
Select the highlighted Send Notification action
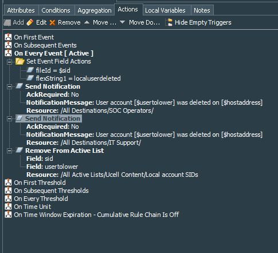tap(53, 118)
